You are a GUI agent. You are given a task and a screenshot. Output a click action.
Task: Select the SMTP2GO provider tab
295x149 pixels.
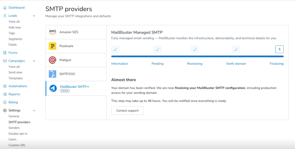(76, 74)
